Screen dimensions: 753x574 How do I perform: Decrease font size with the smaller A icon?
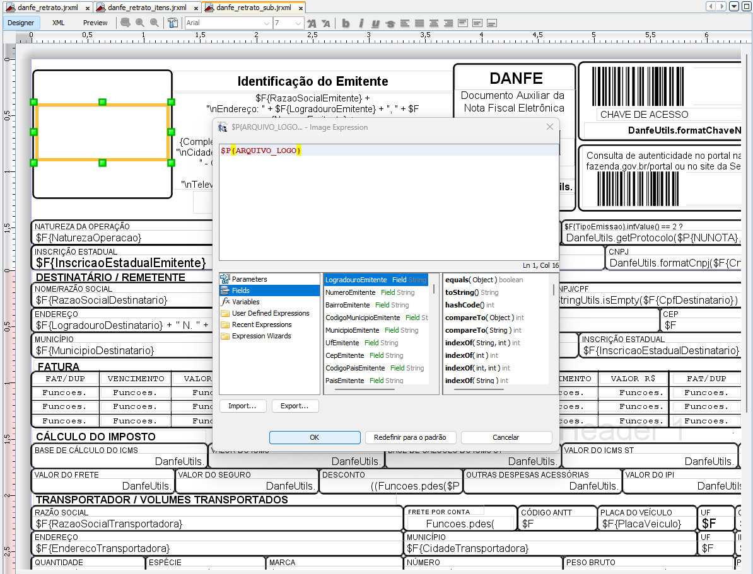coord(326,23)
